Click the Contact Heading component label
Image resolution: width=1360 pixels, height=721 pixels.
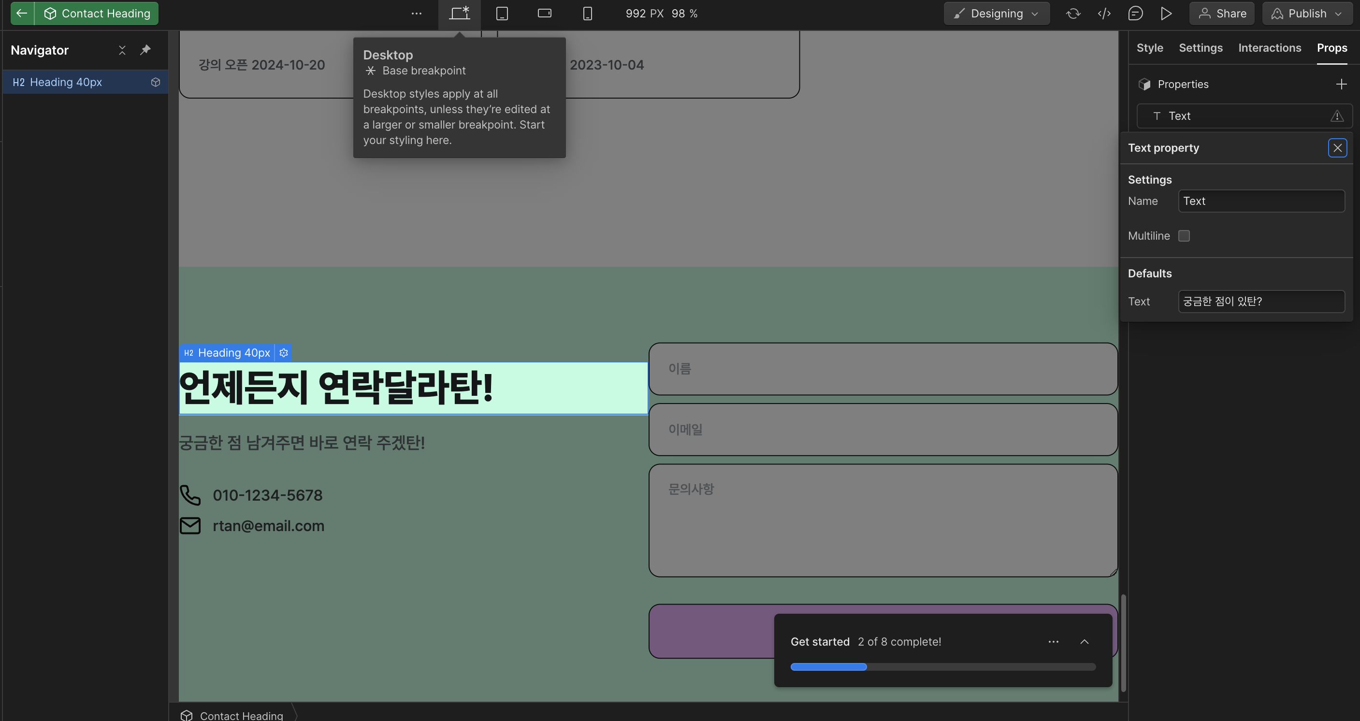click(97, 13)
